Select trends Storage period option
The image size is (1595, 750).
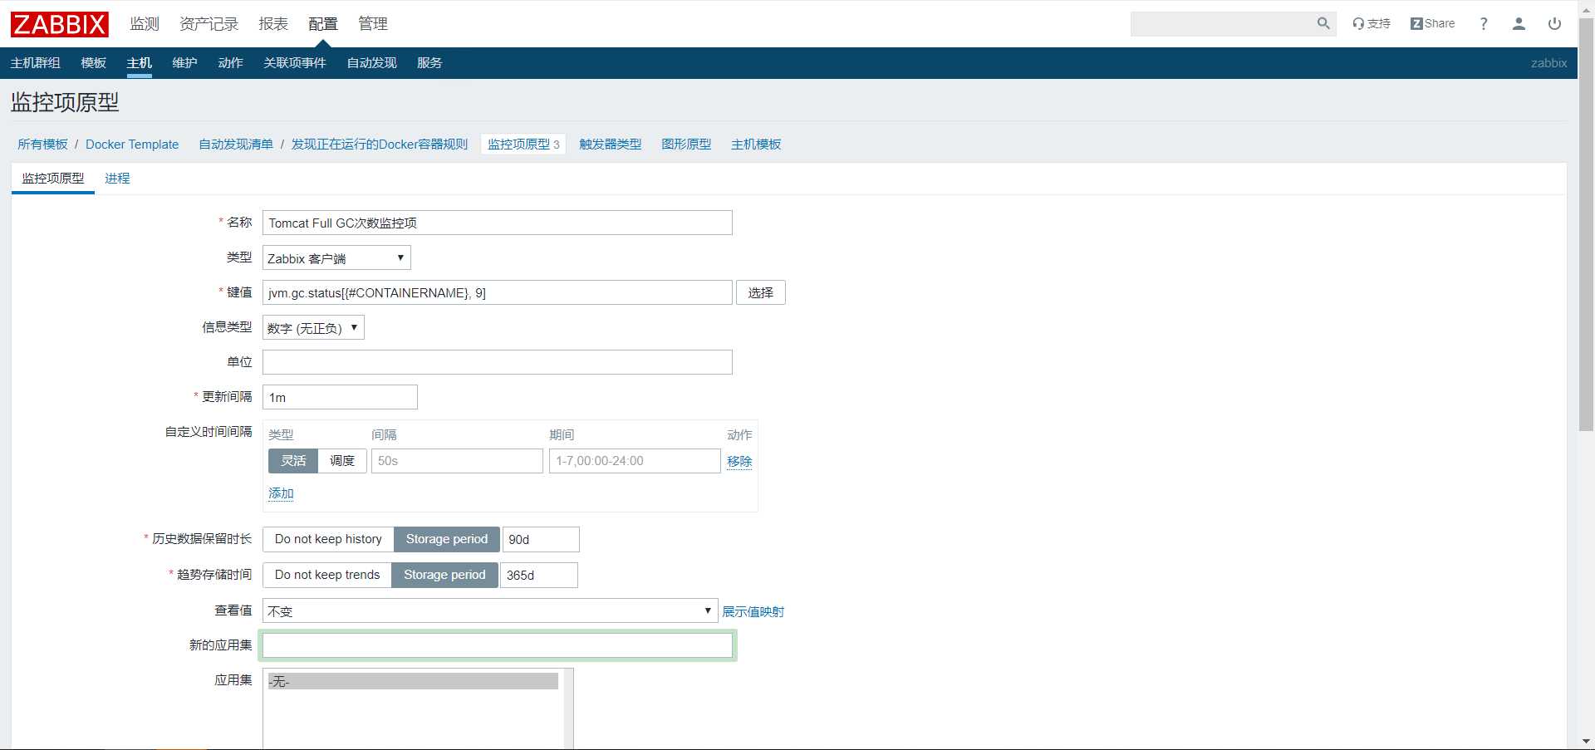(444, 575)
